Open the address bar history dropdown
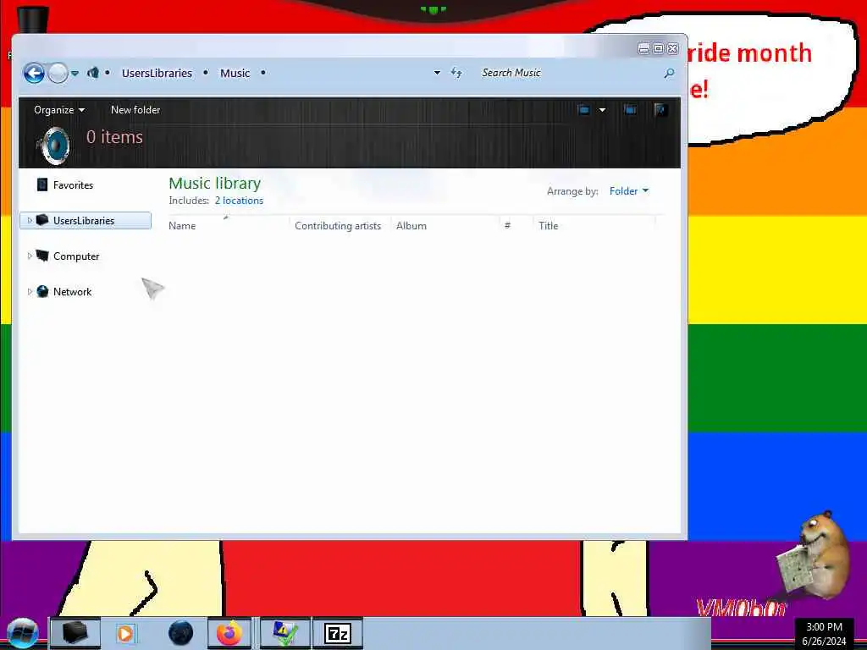The width and height of the screenshot is (867, 650). click(x=437, y=73)
